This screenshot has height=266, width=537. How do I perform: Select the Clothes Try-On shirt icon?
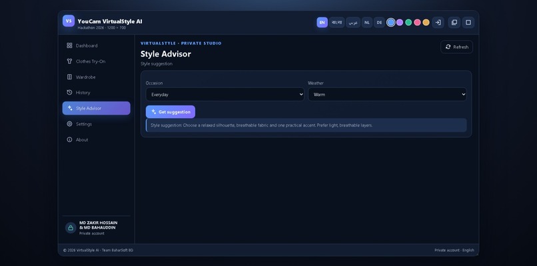tap(69, 61)
